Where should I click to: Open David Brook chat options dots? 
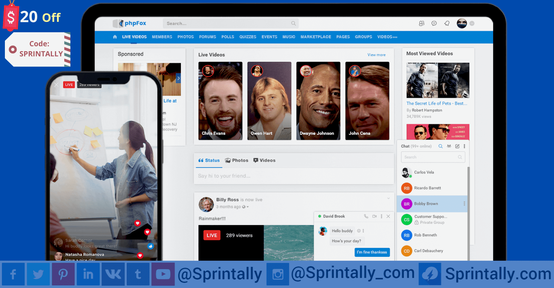381,216
